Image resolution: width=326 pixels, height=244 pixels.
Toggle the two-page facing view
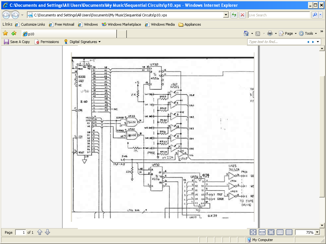pyautogui.click(x=280, y=232)
